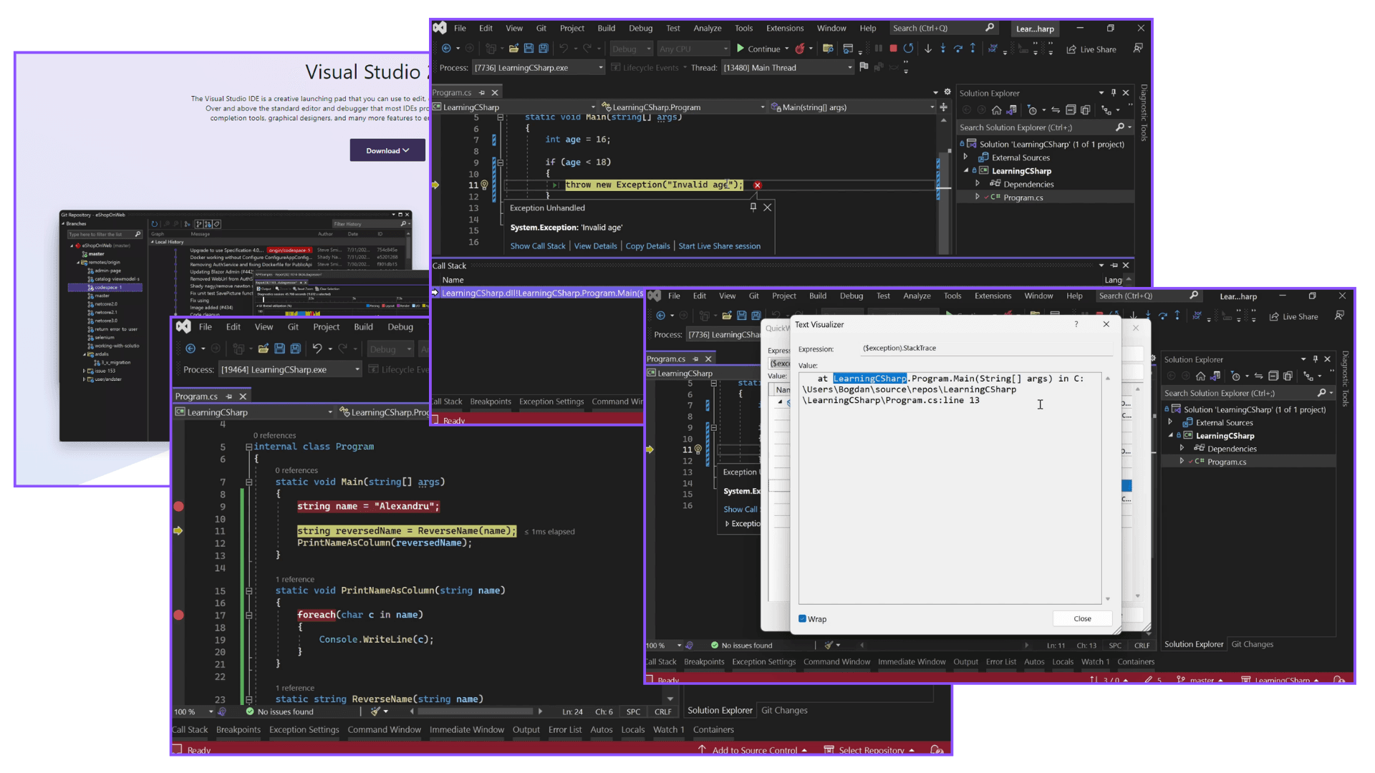Toggle auto-hide pin on exception window Solution Explorer

(x=1113, y=93)
